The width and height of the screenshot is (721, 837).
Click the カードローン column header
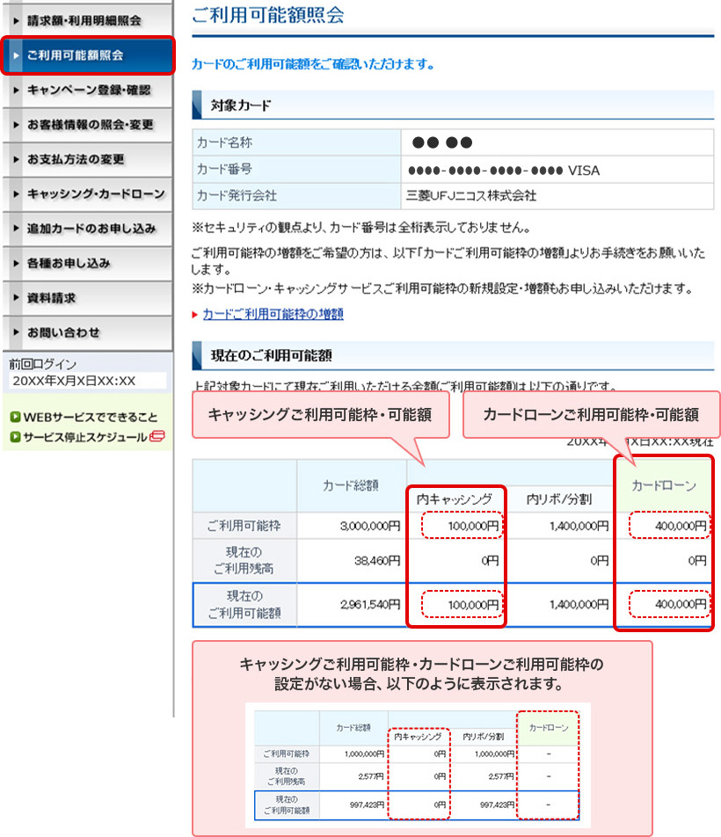click(x=664, y=485)
